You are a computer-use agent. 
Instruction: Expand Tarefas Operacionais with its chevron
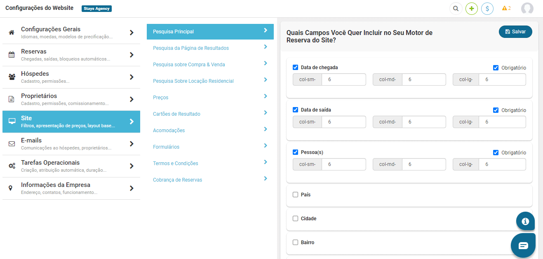[132, 166]
